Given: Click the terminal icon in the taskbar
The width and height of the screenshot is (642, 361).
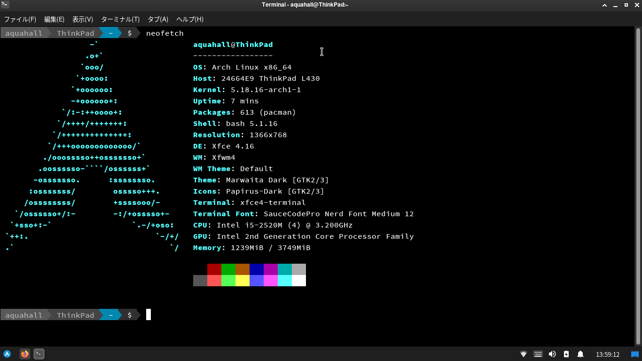Looking at the screenshot, I should click(x=39, y=354).
